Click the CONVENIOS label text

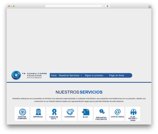(x=70, y=117)
